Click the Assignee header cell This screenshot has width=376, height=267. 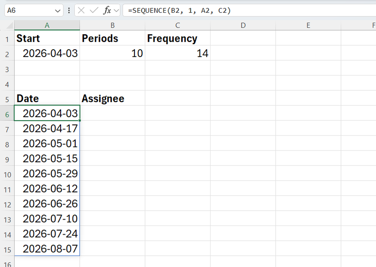[x=112, y=98]
